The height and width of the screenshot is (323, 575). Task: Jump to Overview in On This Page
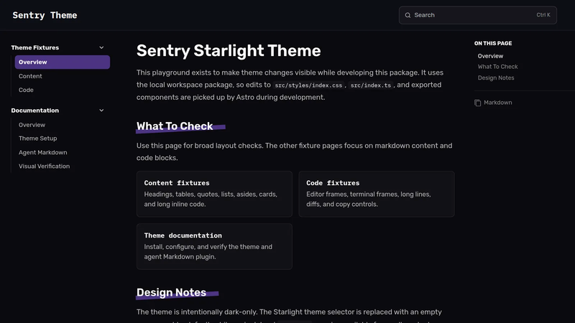pyautogui.click(x=490, y=56)
